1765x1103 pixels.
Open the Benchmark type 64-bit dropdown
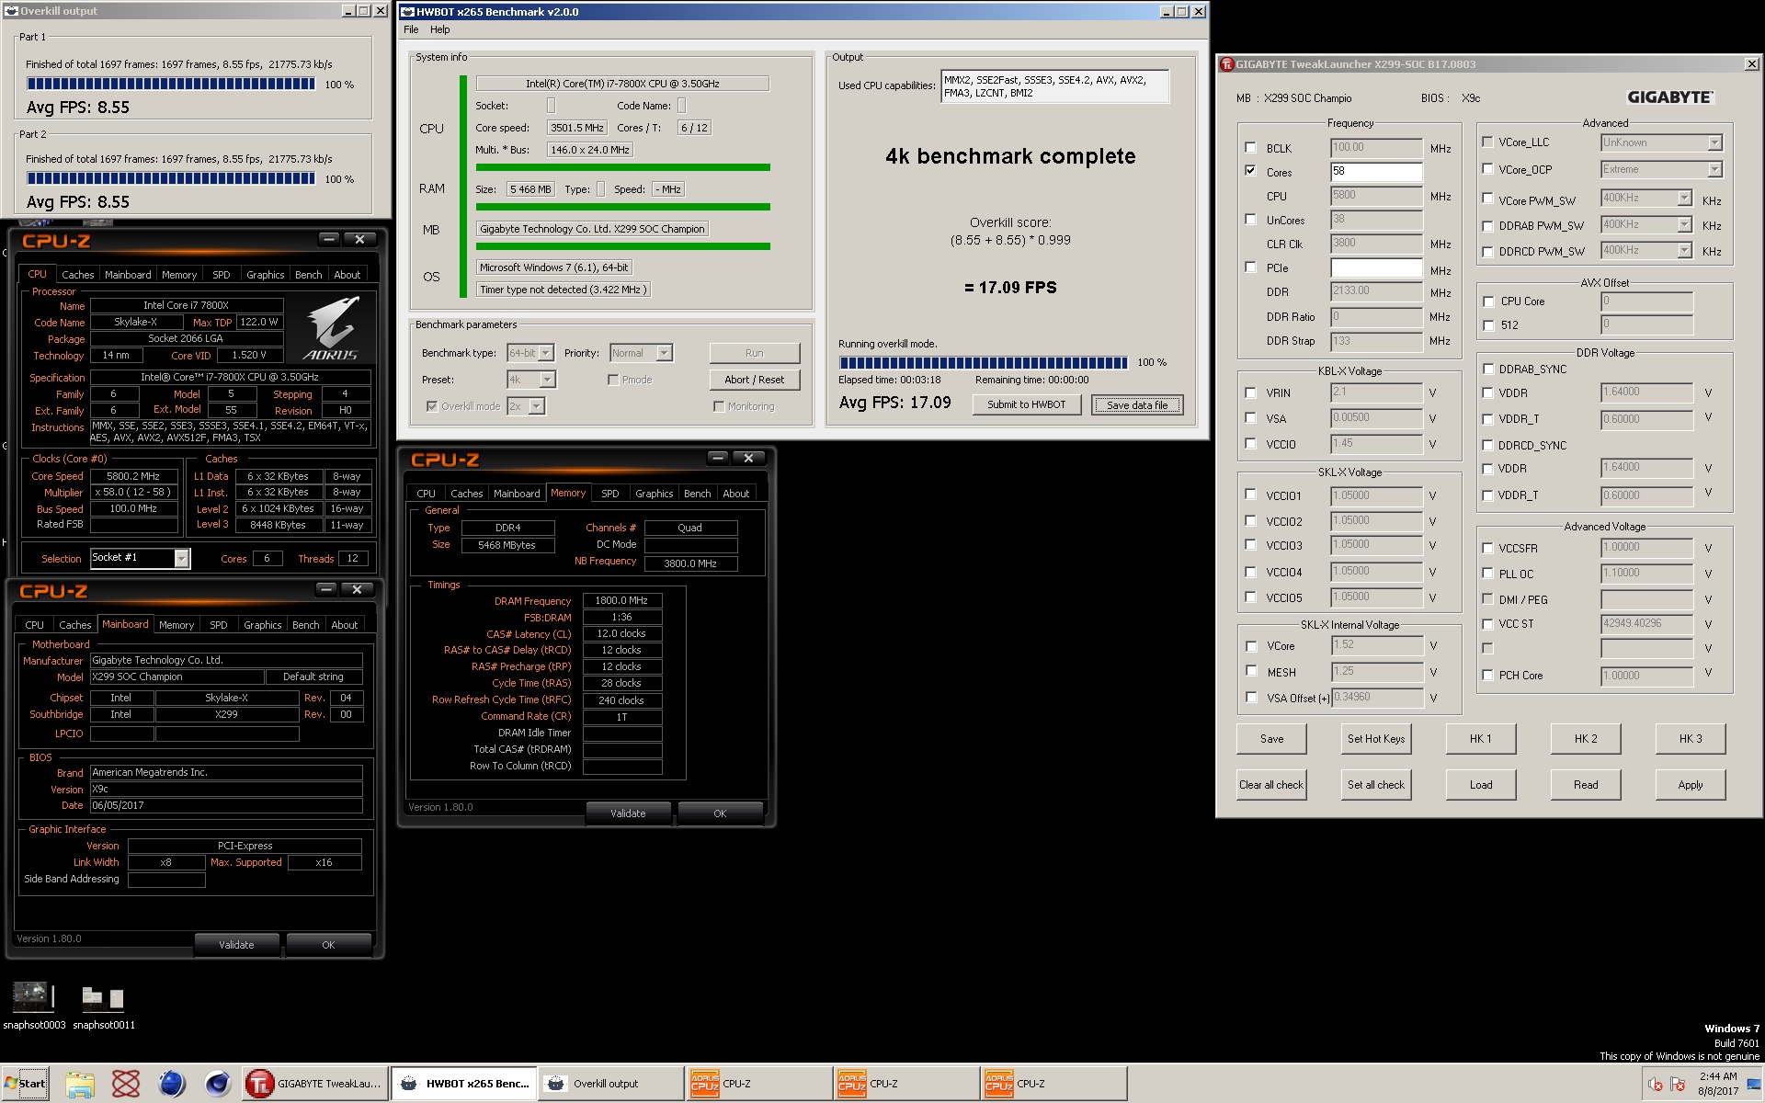(x=546, y=353)
